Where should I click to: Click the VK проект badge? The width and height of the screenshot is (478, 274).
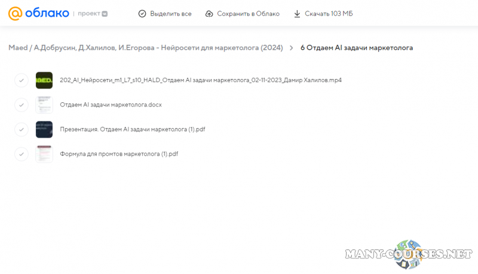click(105, 13)
